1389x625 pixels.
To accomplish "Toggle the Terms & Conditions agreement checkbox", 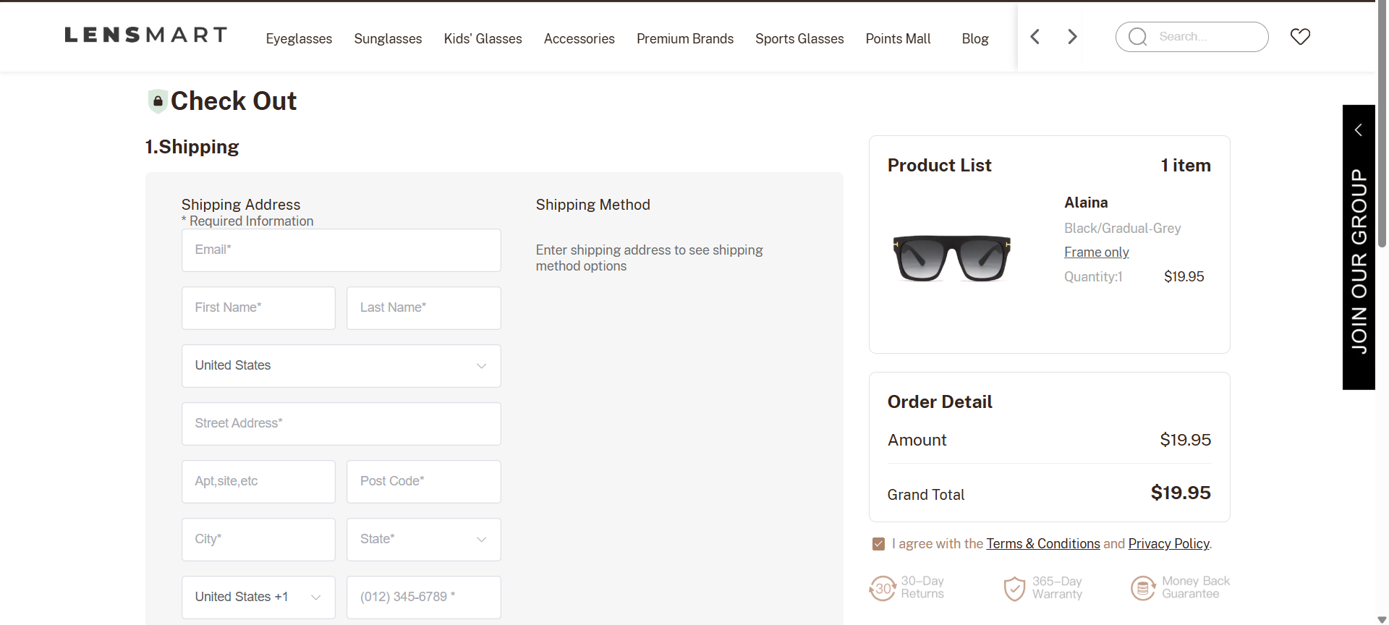I will click(x=879, y=544).
